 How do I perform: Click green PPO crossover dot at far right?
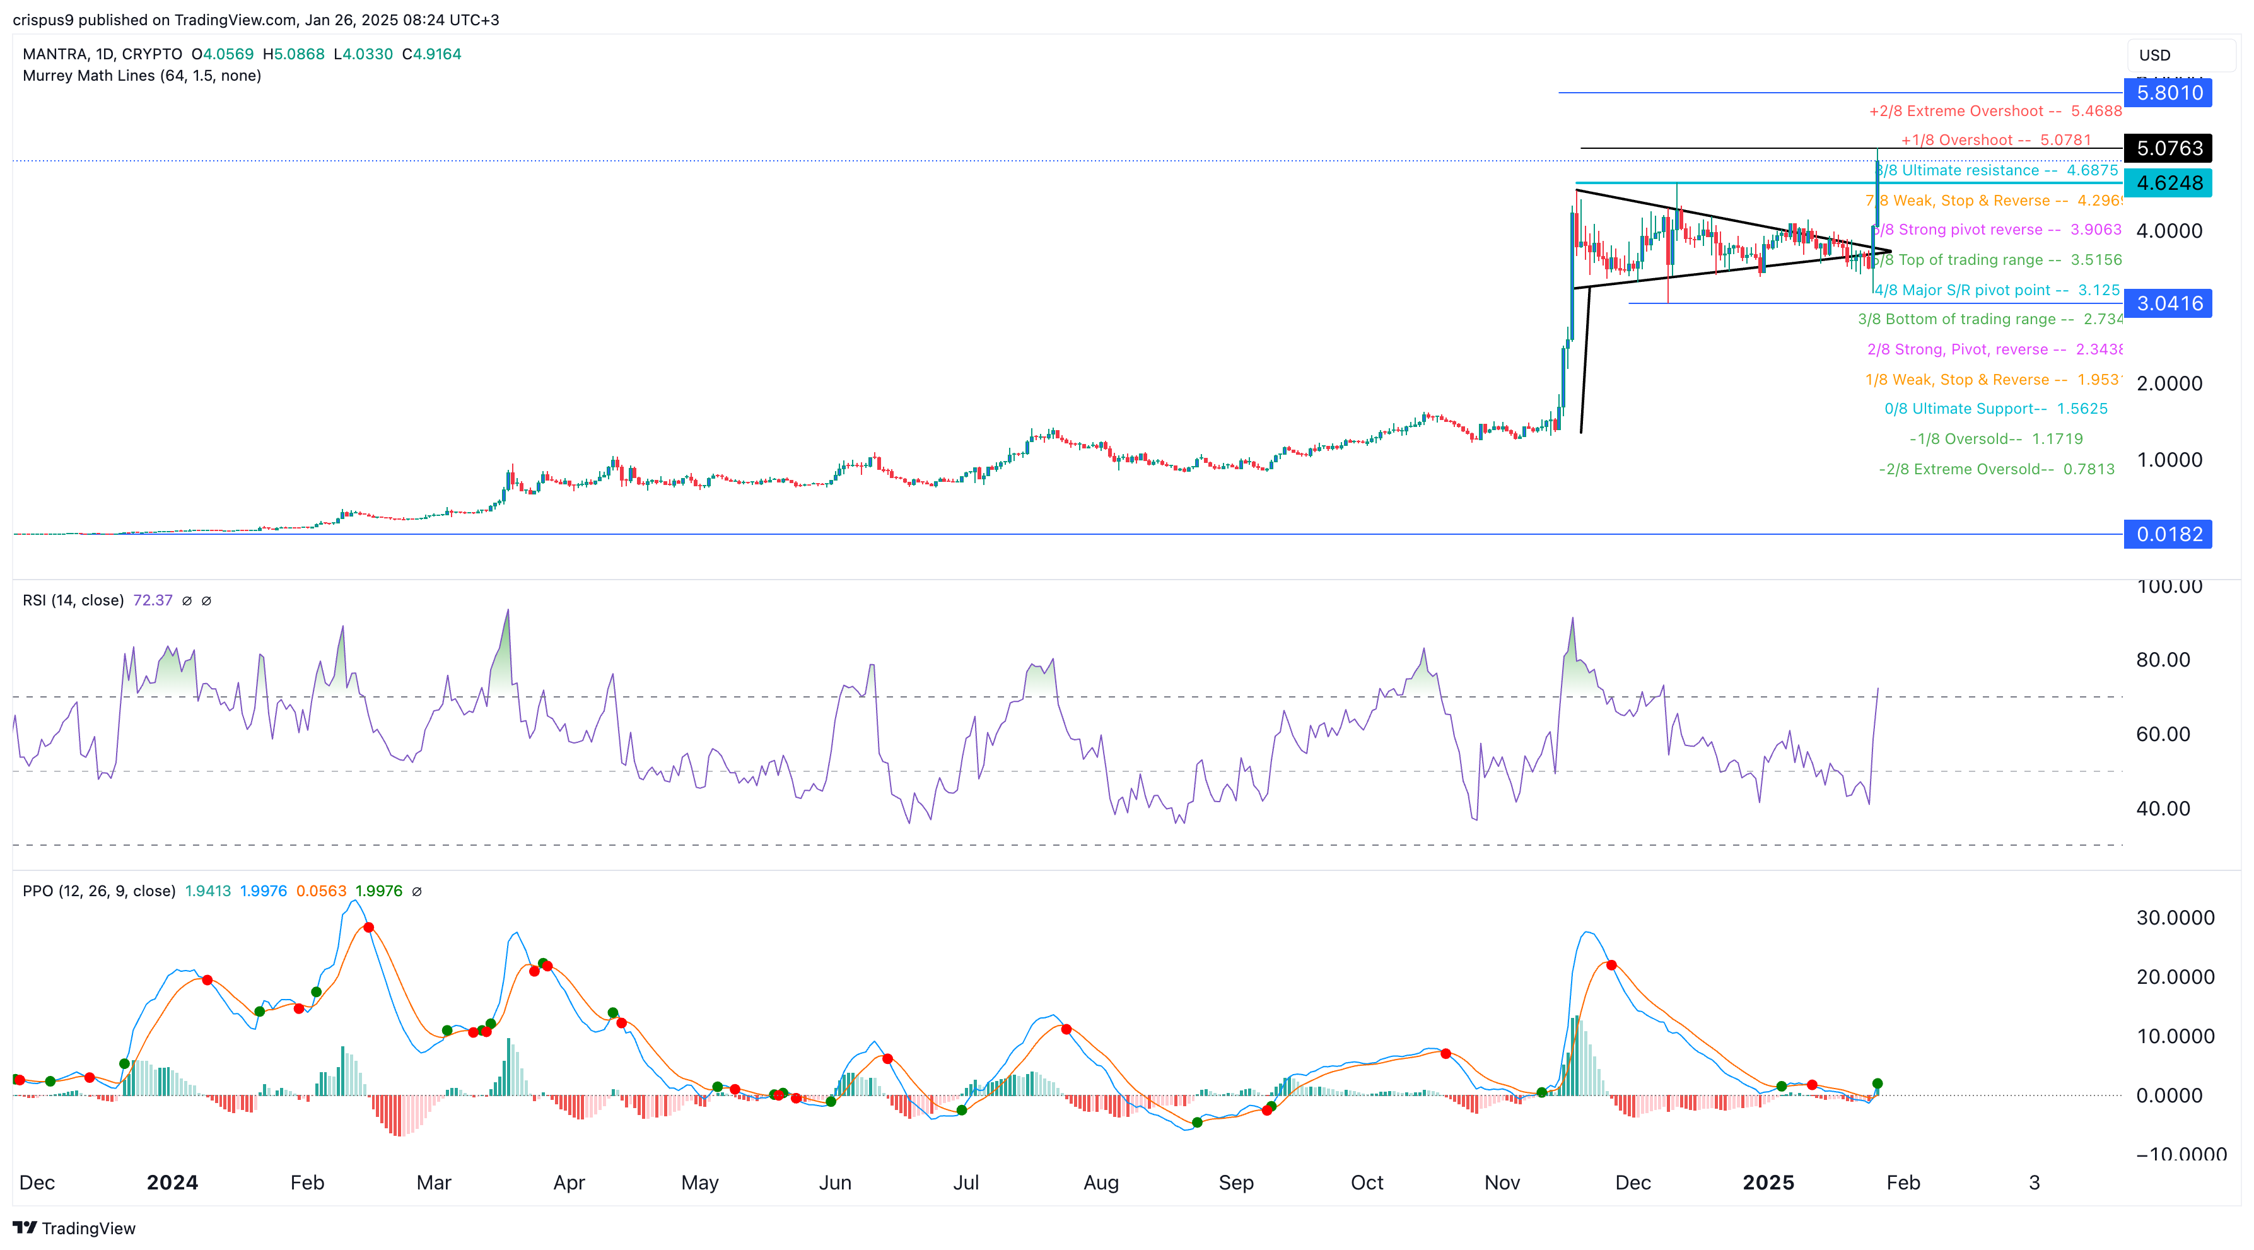1877,1084
